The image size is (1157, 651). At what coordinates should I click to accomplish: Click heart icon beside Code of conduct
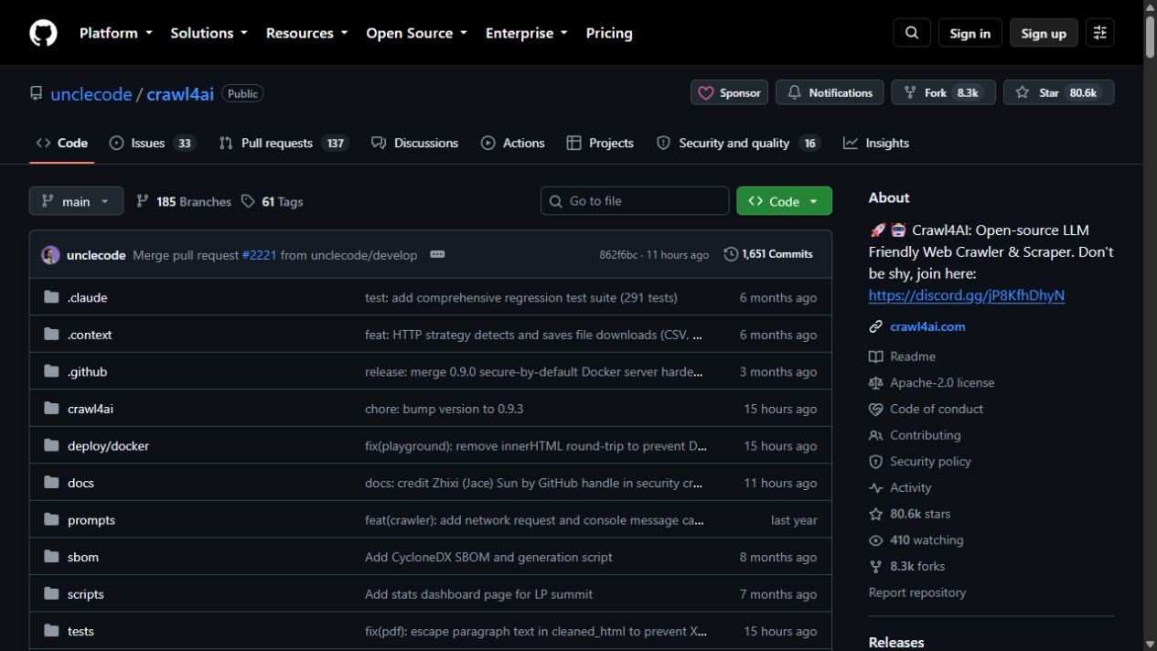[875, 410]
